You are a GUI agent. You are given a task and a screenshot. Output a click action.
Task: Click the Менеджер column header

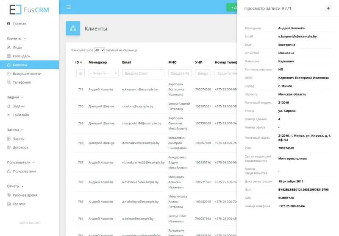tap(98, 62)
